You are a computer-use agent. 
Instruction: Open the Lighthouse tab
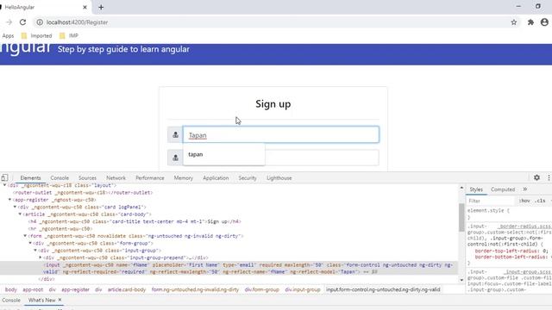[x=279, y=178]
